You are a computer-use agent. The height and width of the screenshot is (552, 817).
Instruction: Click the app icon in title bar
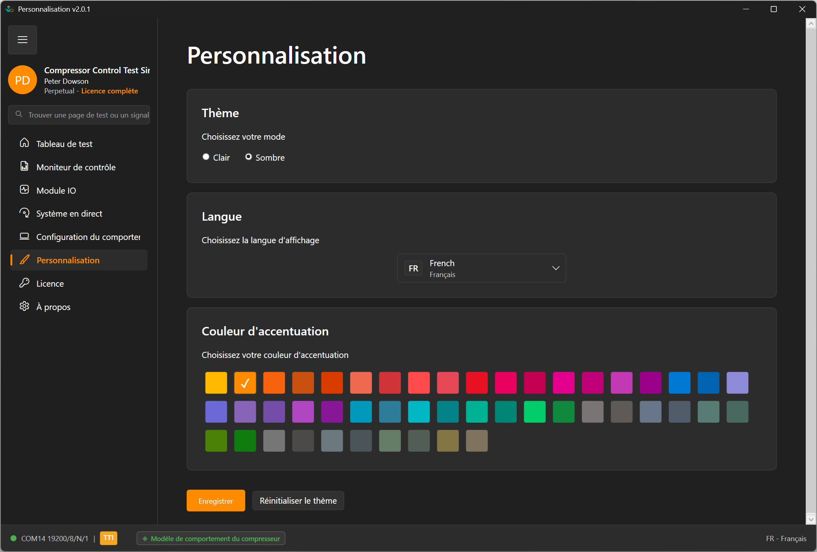coord(9,9)
